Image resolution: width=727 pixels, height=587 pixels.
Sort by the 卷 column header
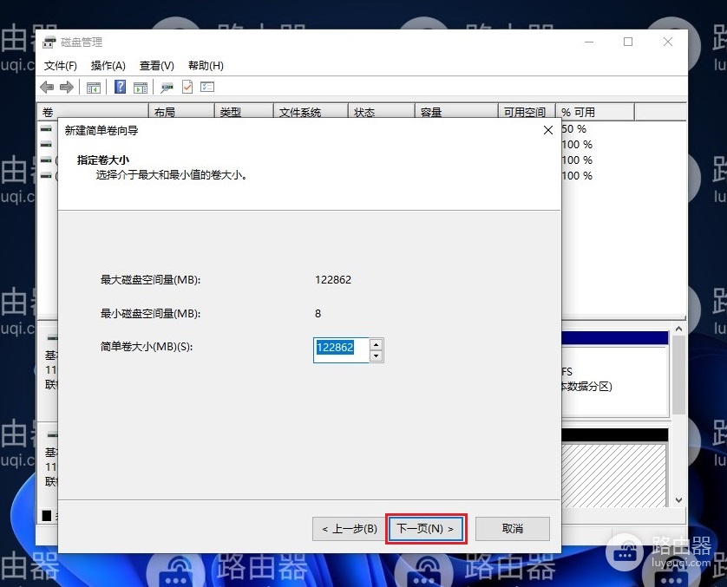click(93, 112)
